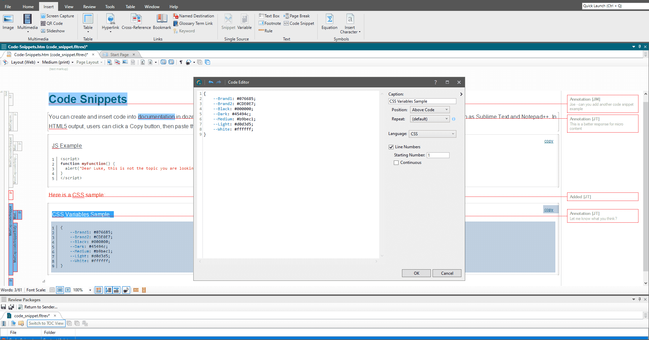Open the Tools ribbon tab
Screen dimensions: 649x340
pos(110,7)
